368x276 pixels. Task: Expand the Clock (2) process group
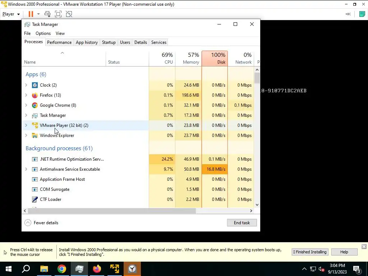tap(26, 85)
